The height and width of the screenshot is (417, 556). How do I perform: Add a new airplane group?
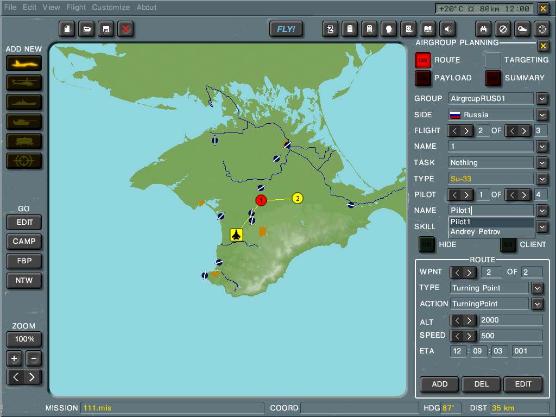pyautogui.click(x=24, y=64)
